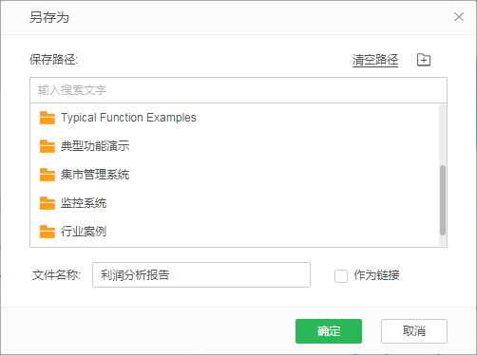Select the 集市管理系统 folder name
This screenshot has width=477, height=355.
coord(95,175)
